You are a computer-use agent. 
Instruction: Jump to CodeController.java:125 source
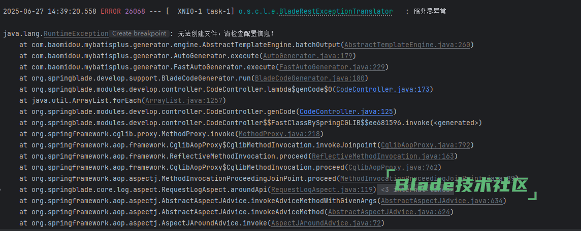pyautogui.click(x=346, y=111)
